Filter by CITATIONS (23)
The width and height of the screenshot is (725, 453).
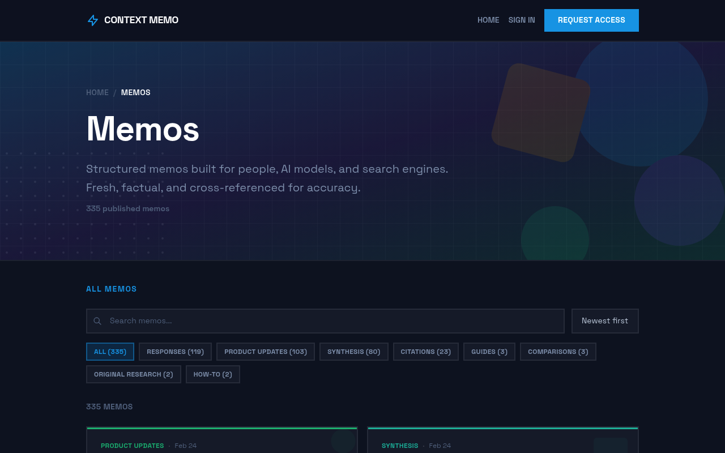[425, 351]
